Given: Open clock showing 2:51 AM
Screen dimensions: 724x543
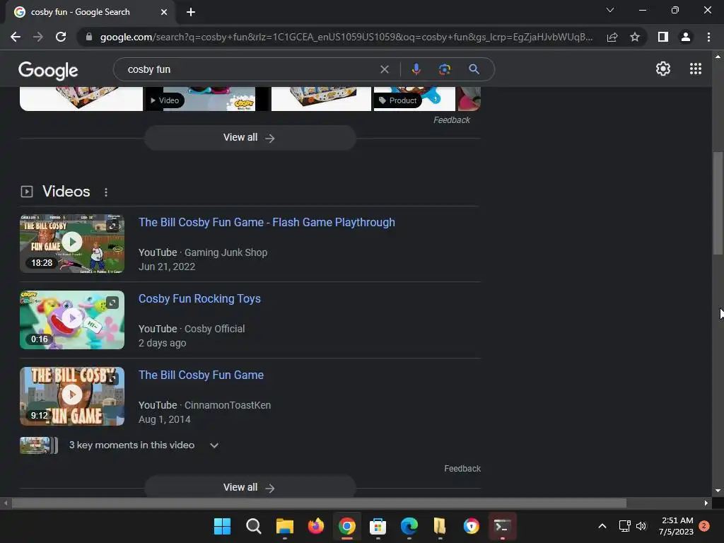Looking at the screenshot, I should (677, 526).
